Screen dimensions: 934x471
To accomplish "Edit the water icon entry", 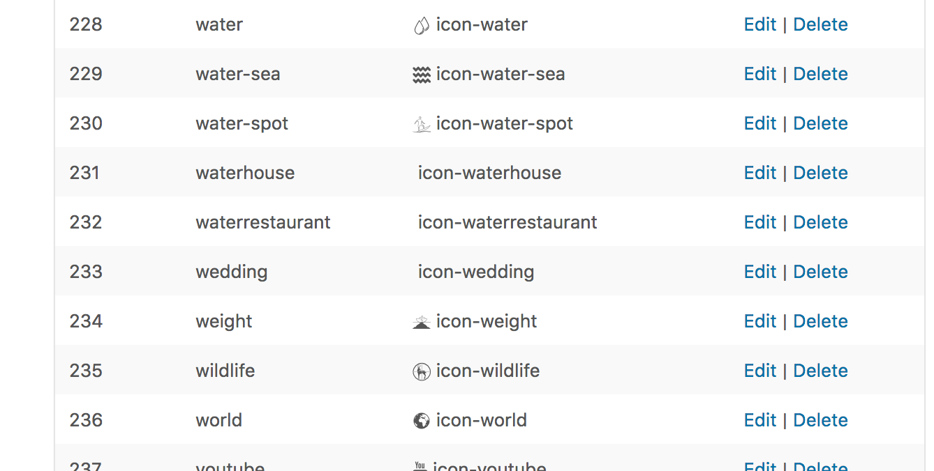I will click(x=759, y=24).
